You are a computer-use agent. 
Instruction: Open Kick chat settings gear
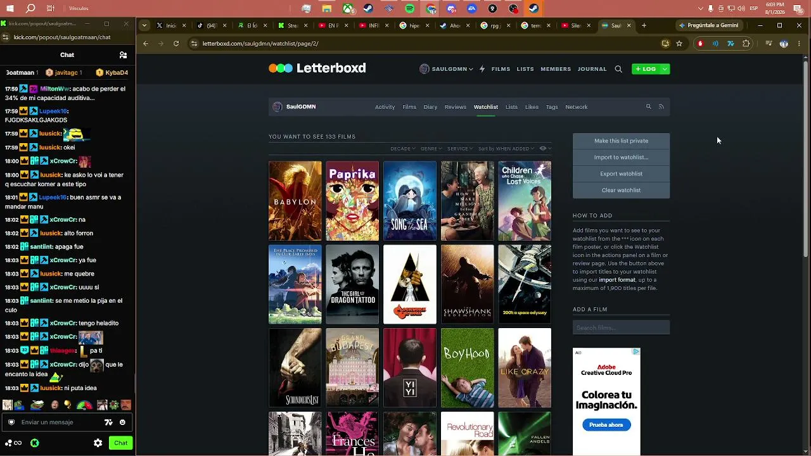coord(98,443)
